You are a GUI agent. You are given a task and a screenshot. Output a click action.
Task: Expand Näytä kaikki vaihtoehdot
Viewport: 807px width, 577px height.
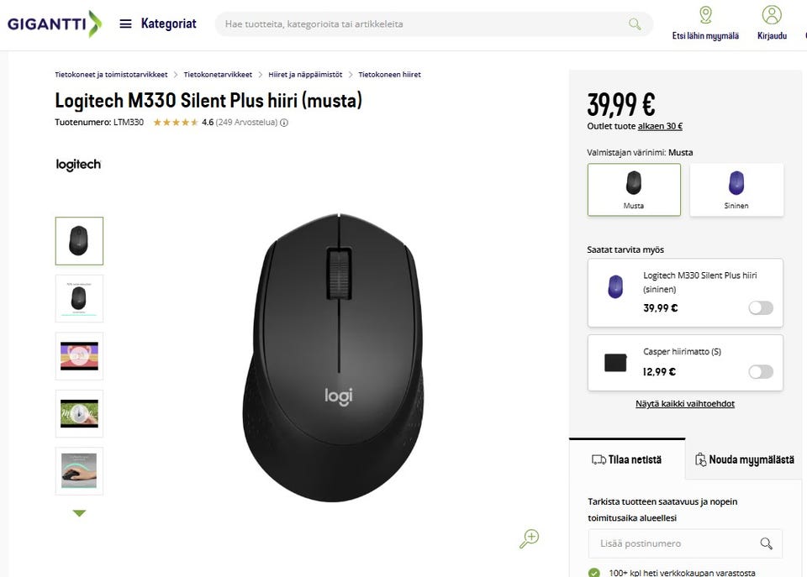[685, 404]
